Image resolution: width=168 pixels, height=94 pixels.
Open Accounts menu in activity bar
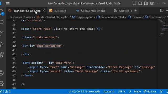pyautogui.click(x=2, y=73)
